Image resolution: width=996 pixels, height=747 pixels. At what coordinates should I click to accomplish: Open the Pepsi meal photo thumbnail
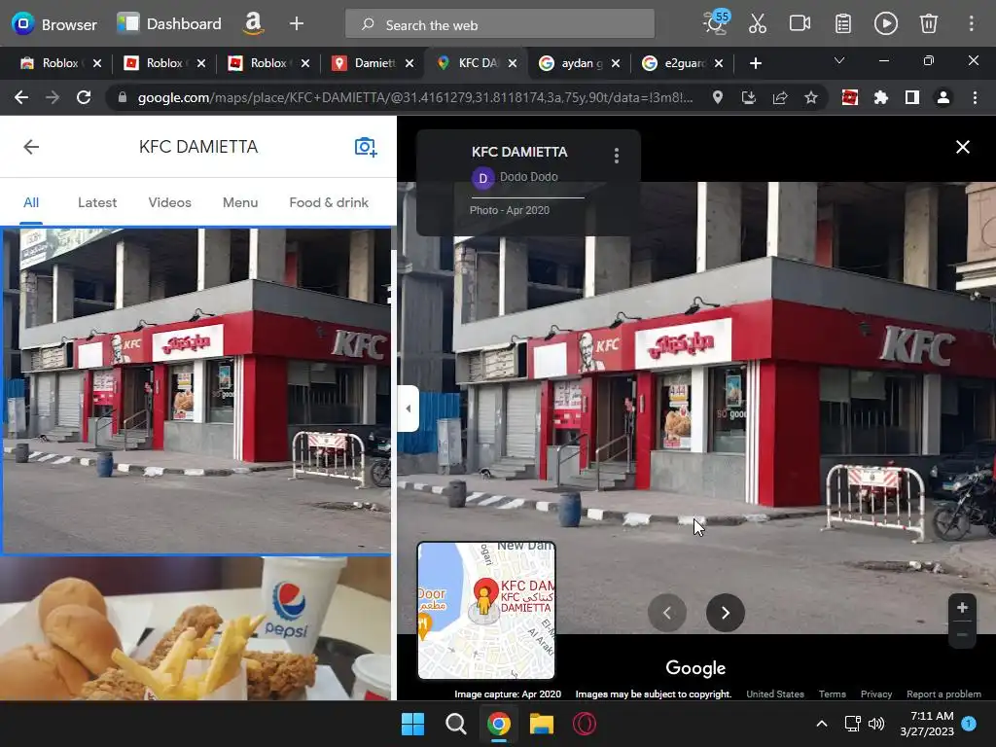pos(196,629)
